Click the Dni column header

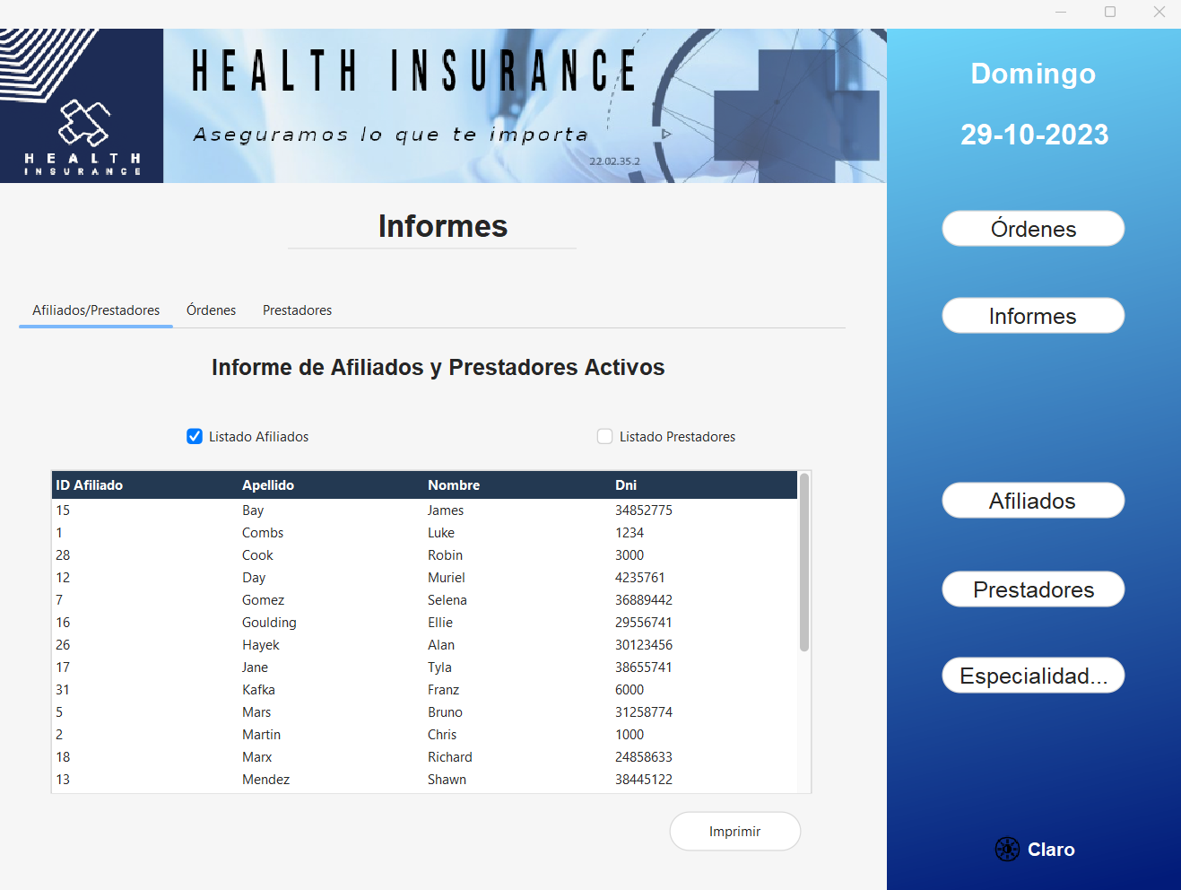coord(625,484)
